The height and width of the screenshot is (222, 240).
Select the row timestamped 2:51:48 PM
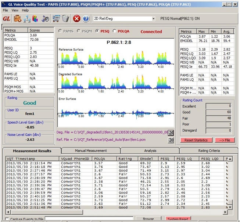117,207
